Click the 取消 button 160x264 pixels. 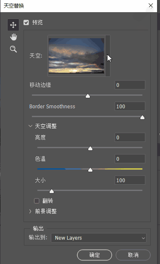pyautogui.click(x=133, y=255)
